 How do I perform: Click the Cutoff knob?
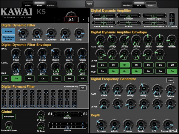click(23, 33)
